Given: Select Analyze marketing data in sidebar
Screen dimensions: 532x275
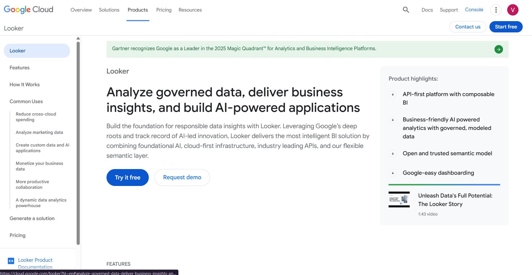Looking at the screenshot, I should (x=39, y=132).
